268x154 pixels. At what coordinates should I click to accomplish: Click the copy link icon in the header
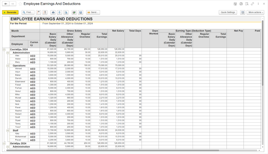252,4
